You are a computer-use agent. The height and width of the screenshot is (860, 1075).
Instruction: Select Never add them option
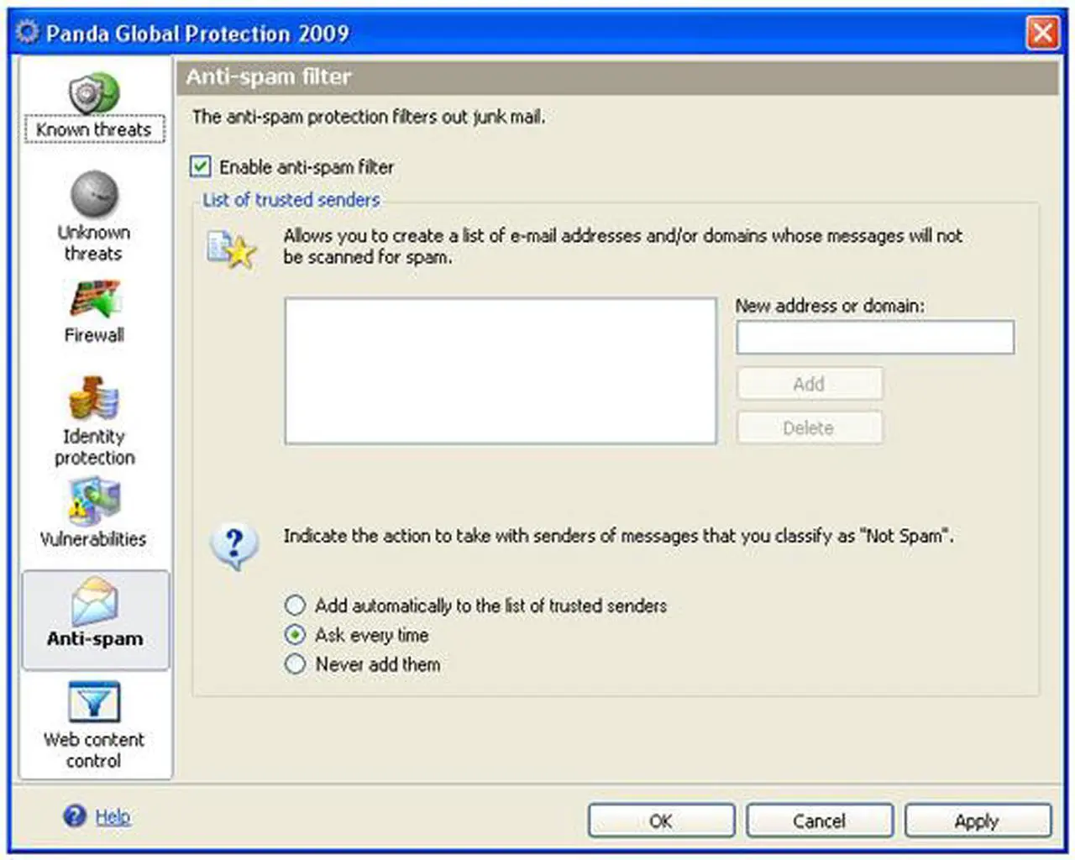[295, 664]
